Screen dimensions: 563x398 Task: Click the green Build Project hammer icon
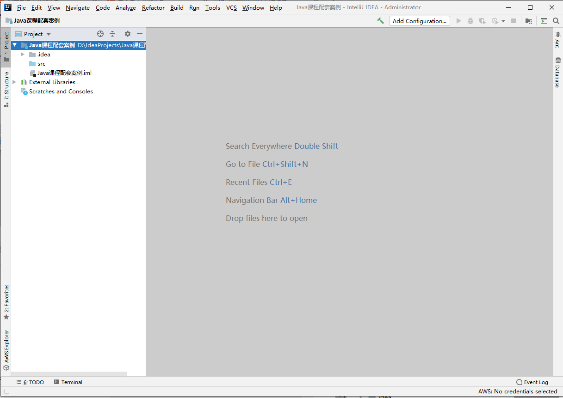(380, 21)
